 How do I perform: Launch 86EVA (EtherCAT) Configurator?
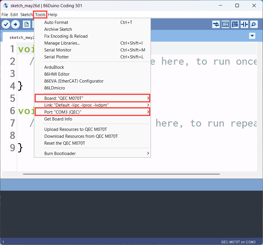click(92, 81)
